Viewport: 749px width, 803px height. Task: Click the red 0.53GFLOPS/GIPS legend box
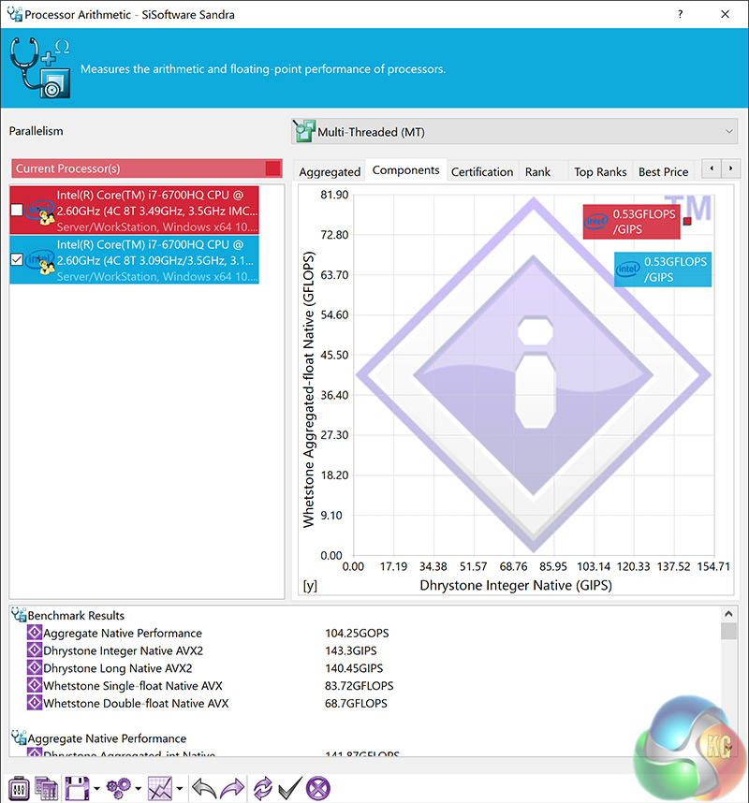(x=631, y=221)
